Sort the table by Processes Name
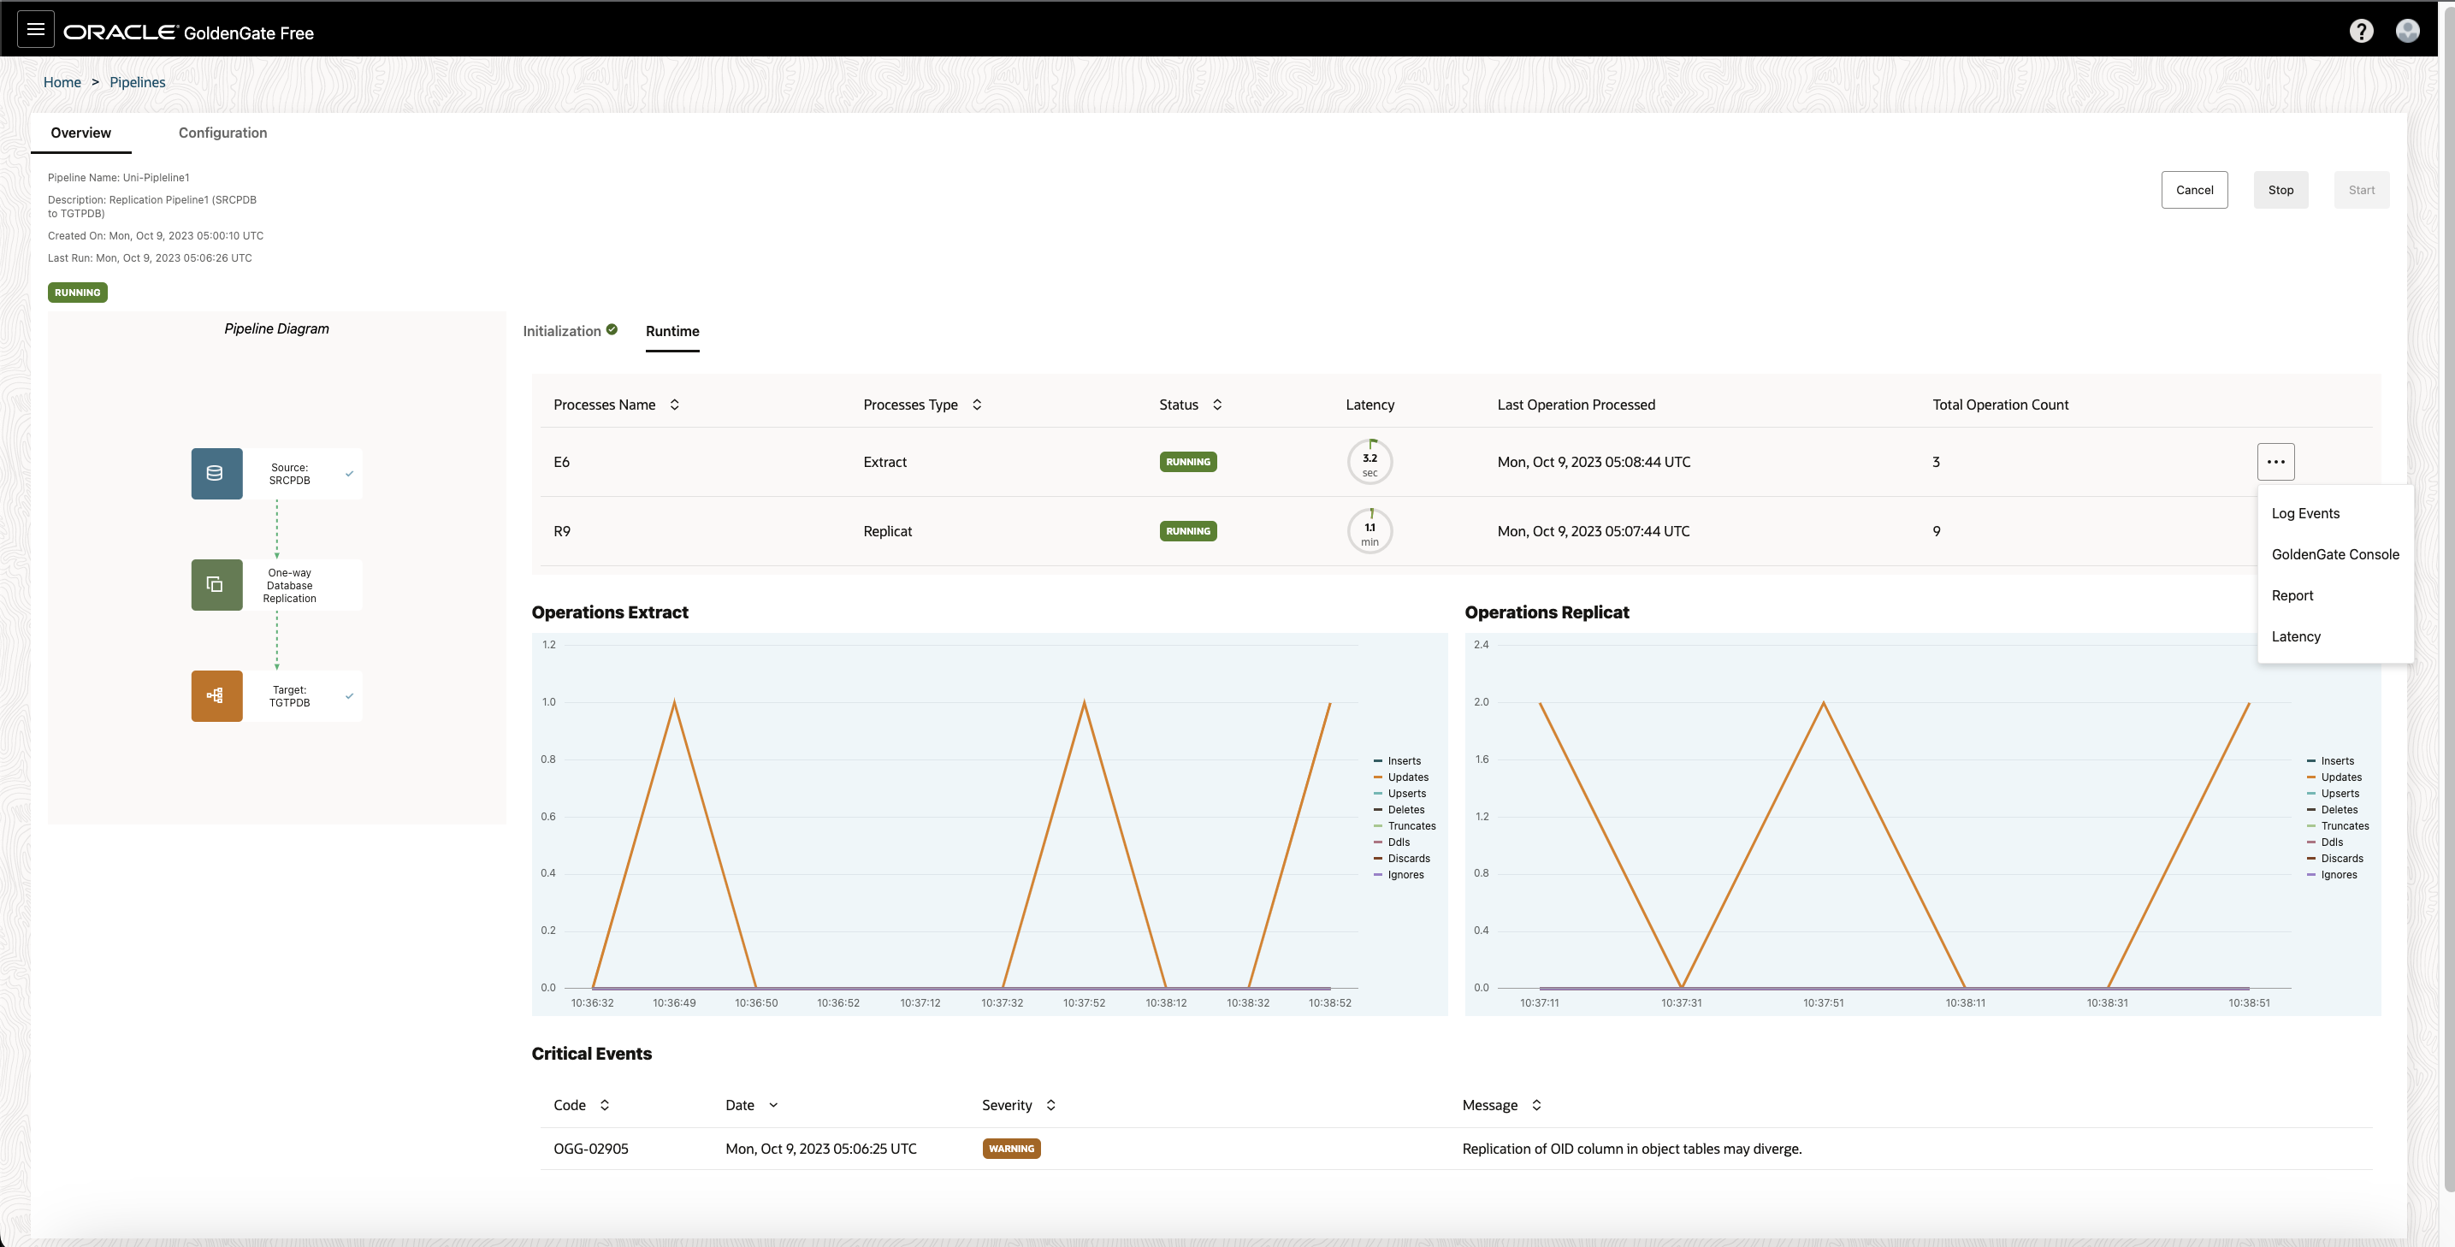 click(675, 404)
